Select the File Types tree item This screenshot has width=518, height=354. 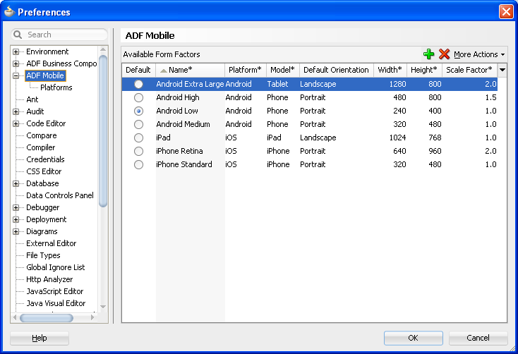[43, 255]
